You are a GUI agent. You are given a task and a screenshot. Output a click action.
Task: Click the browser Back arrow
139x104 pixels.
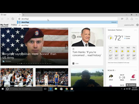[x=3, y=19]
